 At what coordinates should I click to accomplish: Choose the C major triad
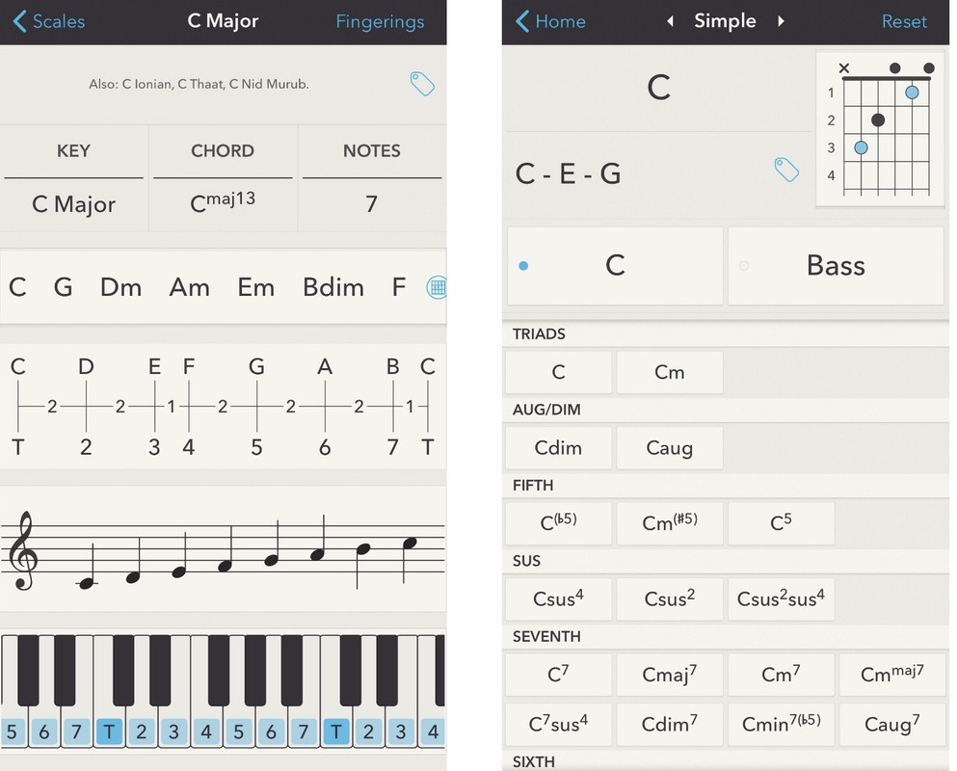(558, 372)
